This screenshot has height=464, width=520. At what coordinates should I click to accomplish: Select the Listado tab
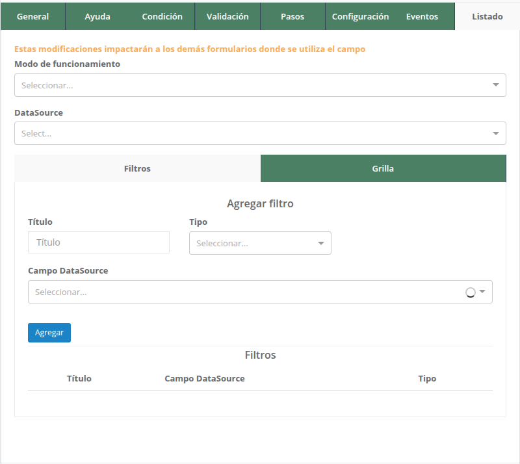pyautogui.click(x=487, y=16)
